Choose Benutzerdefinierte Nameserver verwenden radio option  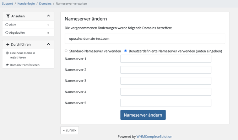pos(125,51)
